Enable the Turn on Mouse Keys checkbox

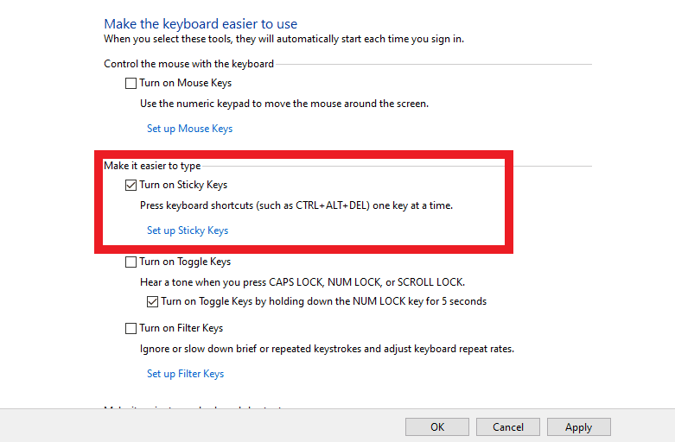[x=131, y=84]
